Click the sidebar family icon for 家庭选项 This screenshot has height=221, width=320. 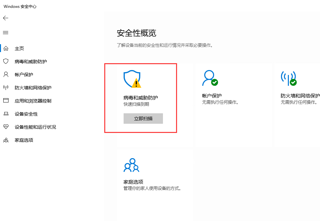6,140
